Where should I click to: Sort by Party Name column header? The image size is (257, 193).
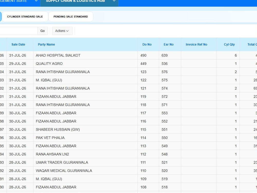pos(46,45)
